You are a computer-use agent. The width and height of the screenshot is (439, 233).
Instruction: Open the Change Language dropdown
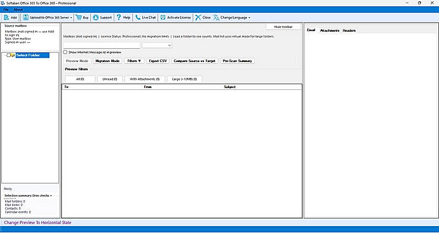pos(231,18)
